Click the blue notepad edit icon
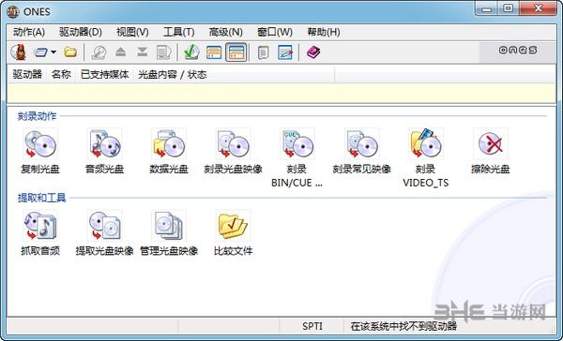 click(x=285, y=52)
